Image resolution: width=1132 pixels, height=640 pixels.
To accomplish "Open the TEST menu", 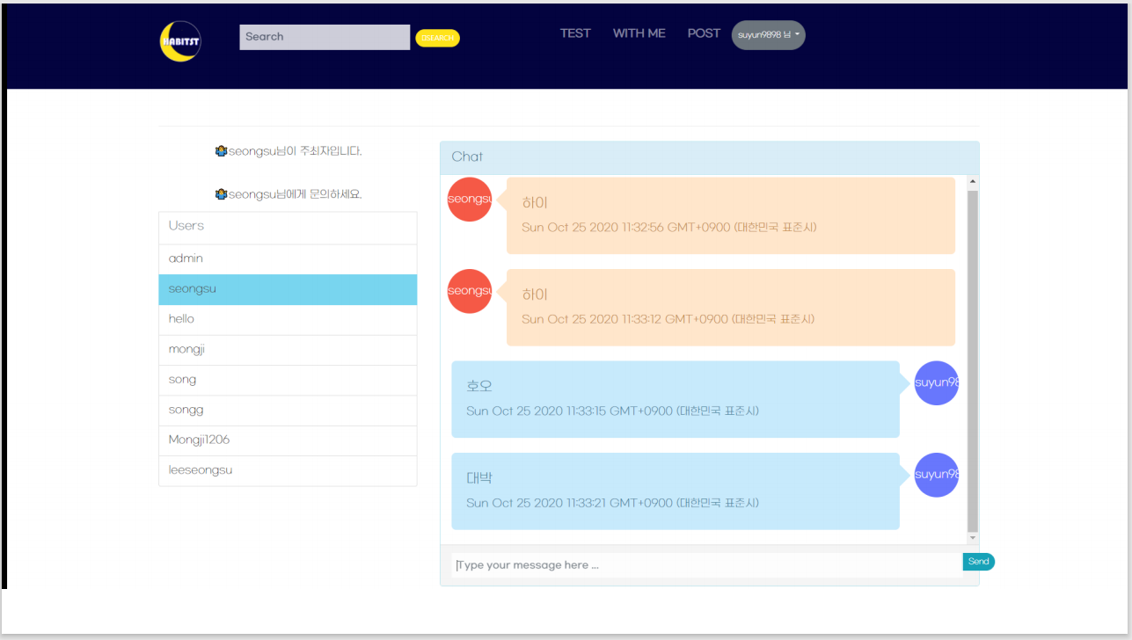I will pyautogui.click(x=575, y=33).
